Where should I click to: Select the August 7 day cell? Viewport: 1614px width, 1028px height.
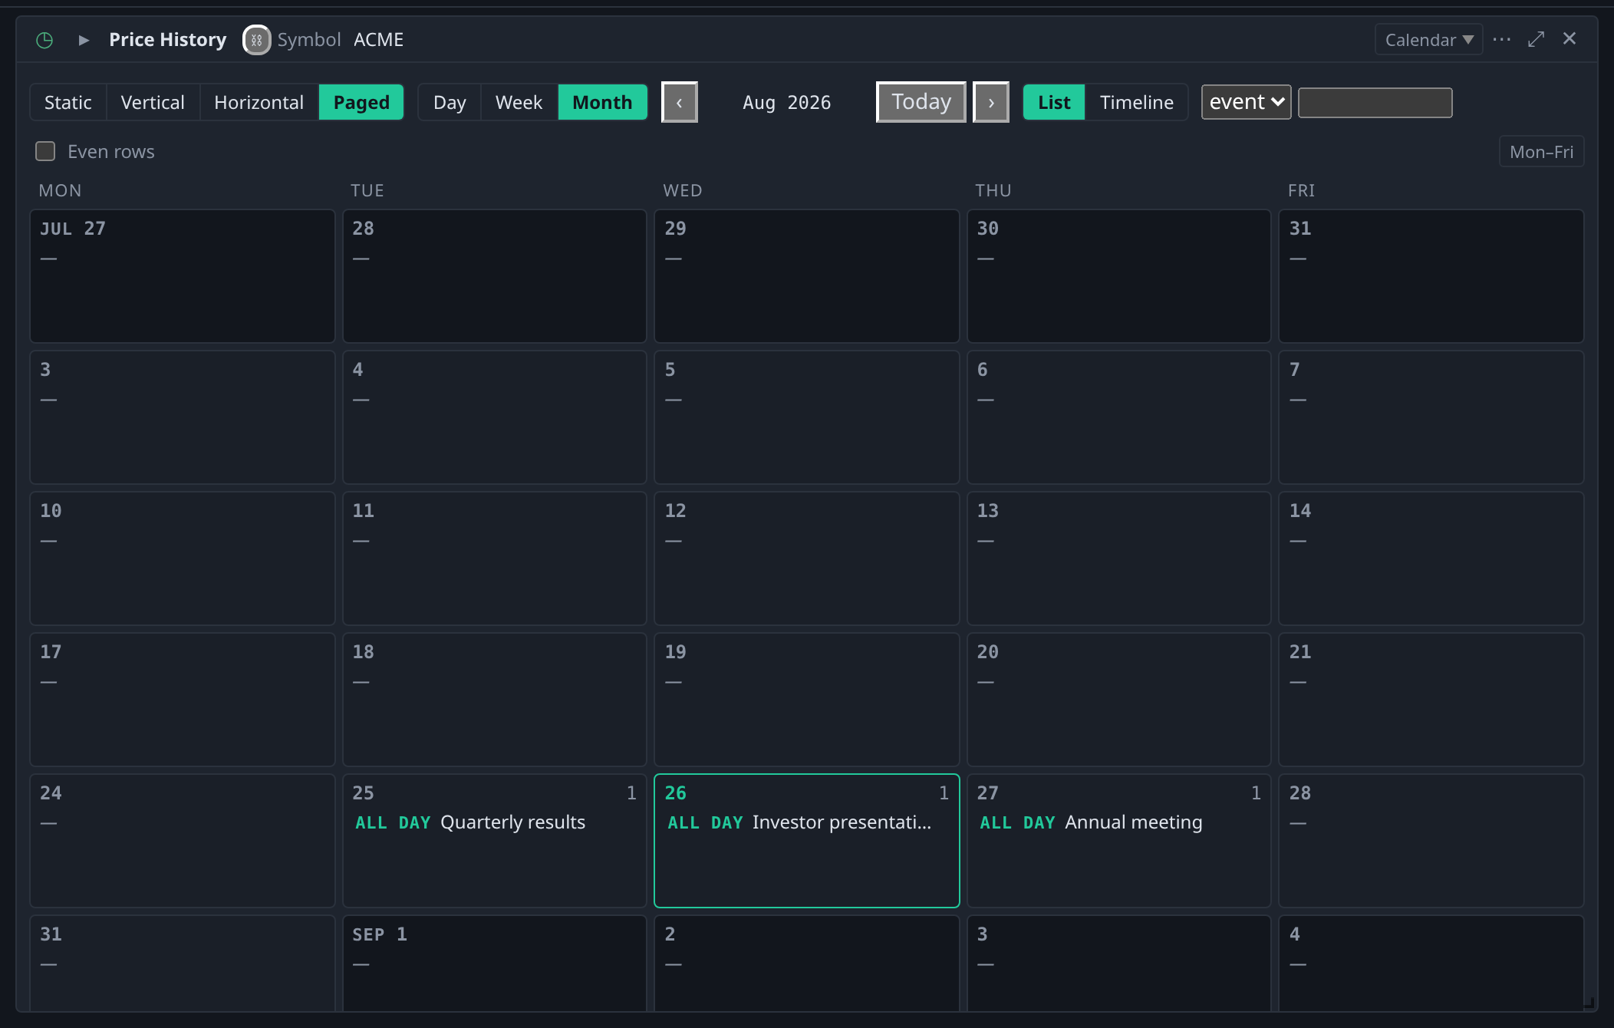[1431, 417]
